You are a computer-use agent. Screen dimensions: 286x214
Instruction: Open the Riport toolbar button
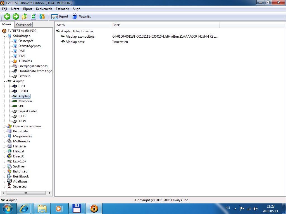pos(60,16)
